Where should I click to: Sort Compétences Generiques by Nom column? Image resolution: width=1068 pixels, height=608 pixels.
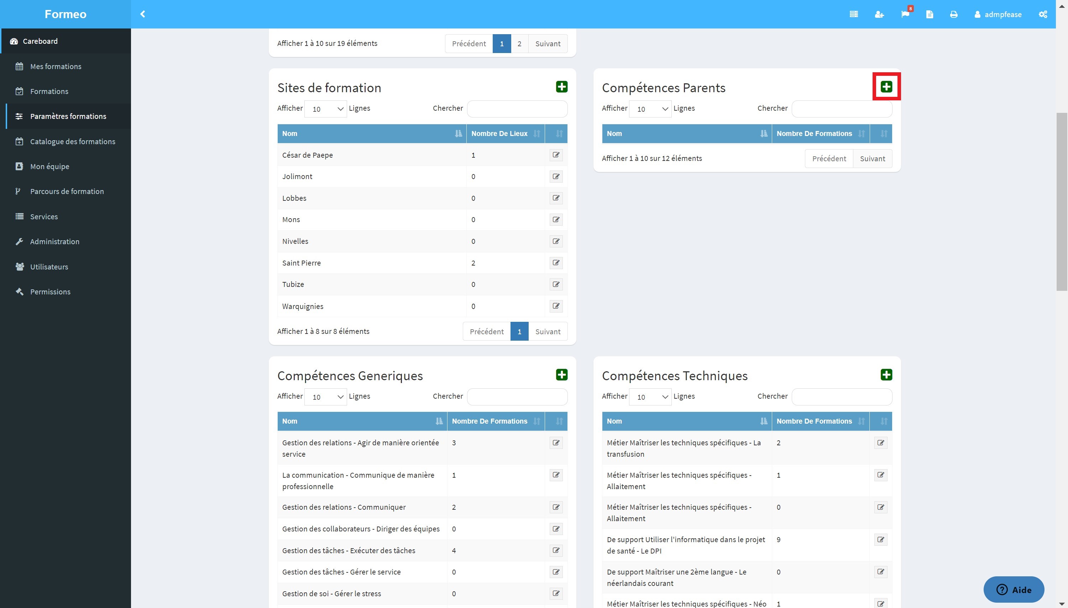click(362, 421)
